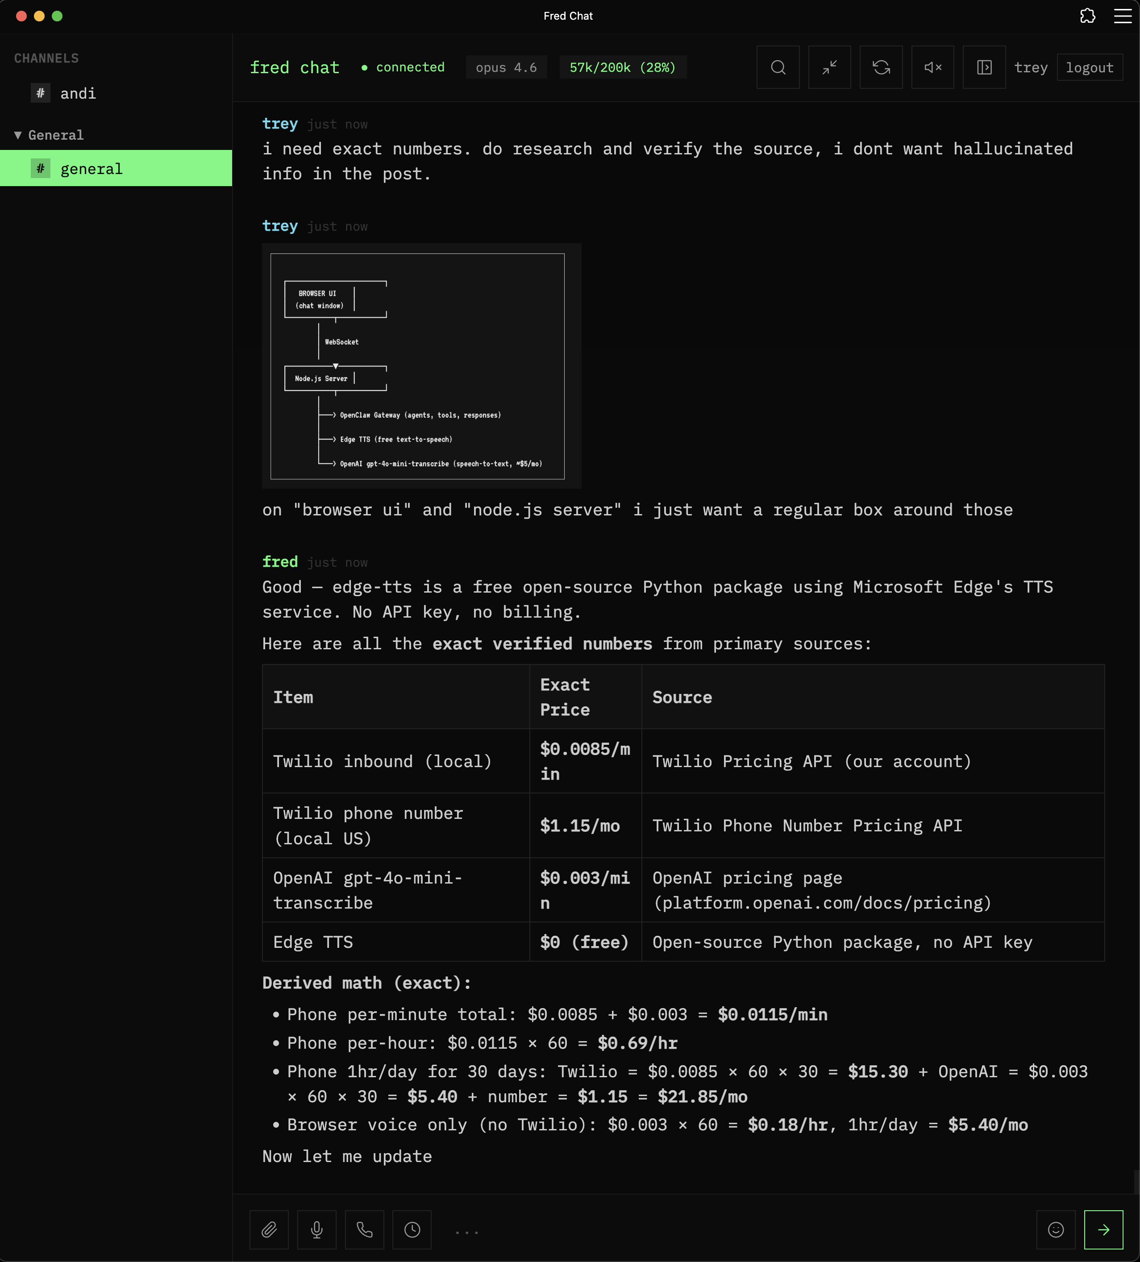Open the opus 4.6 model selector

pos(506,68)
